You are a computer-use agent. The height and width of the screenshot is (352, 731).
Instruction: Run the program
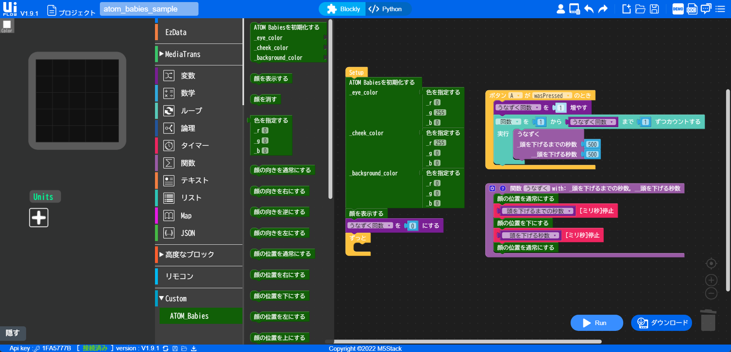[597, 323]
